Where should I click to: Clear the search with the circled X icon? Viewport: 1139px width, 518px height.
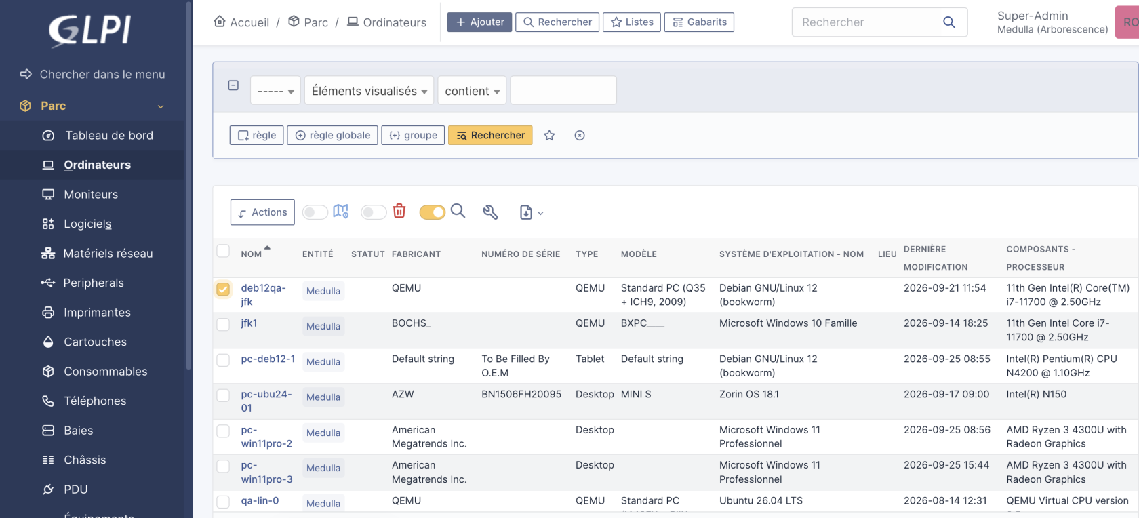(x=580, y=136)
